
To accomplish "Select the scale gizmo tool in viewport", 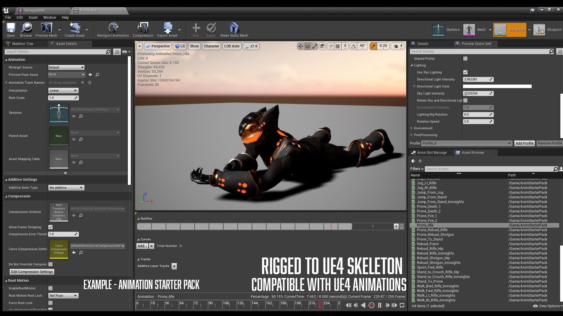I will tap(314, 46).
